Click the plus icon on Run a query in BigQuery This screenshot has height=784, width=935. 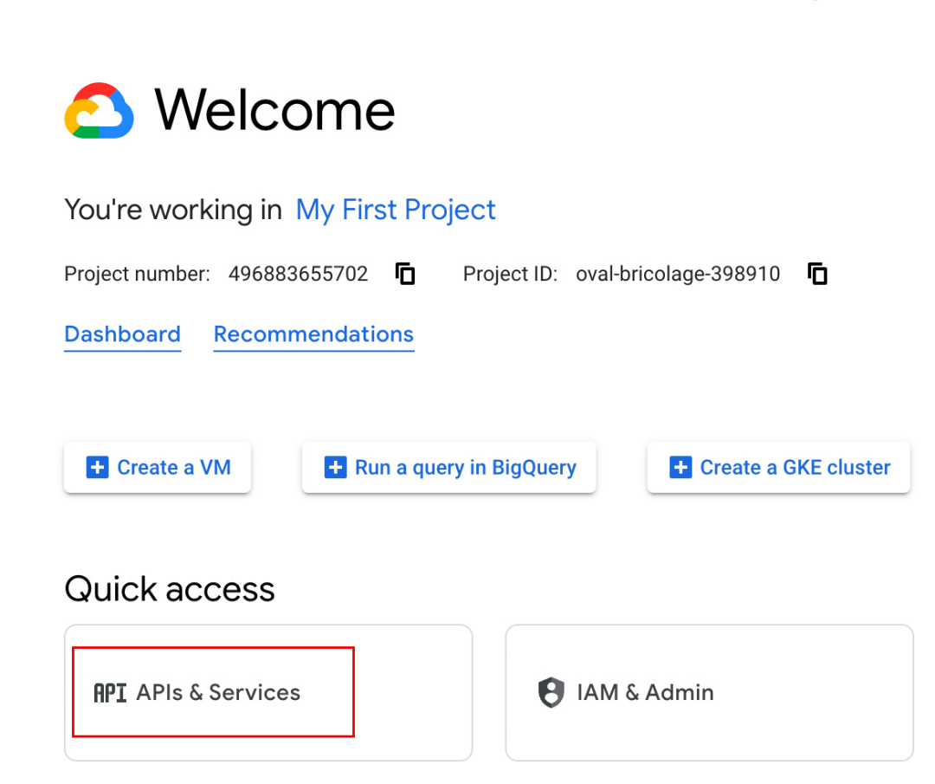335,467
